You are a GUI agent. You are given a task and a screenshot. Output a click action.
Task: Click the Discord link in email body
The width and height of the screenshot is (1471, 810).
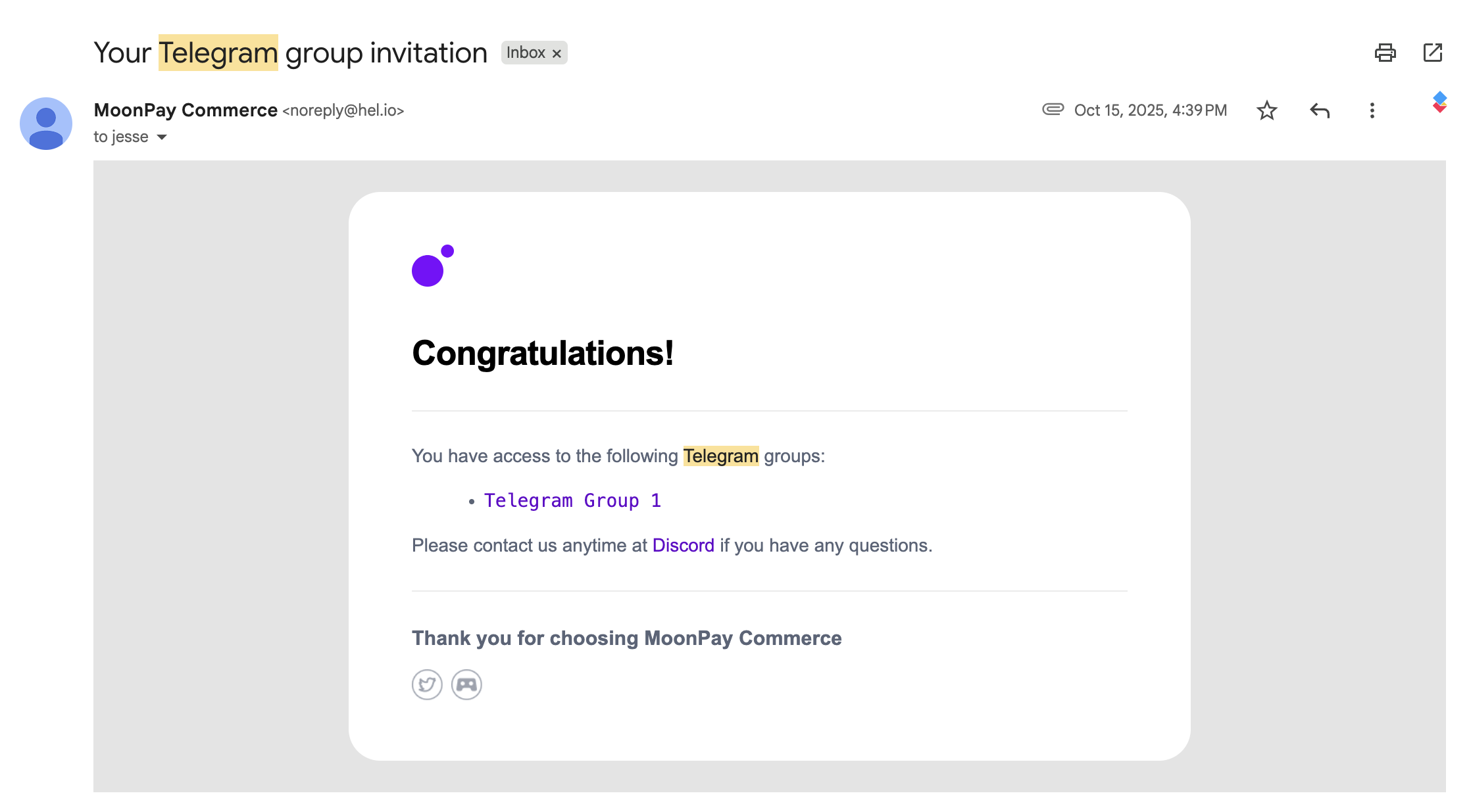[683, 545]
